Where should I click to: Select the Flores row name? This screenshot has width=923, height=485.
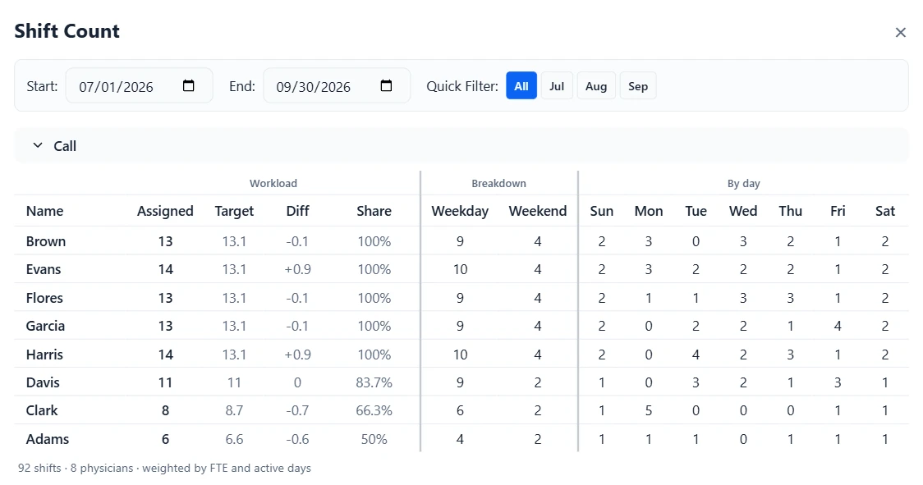(44, 298)
